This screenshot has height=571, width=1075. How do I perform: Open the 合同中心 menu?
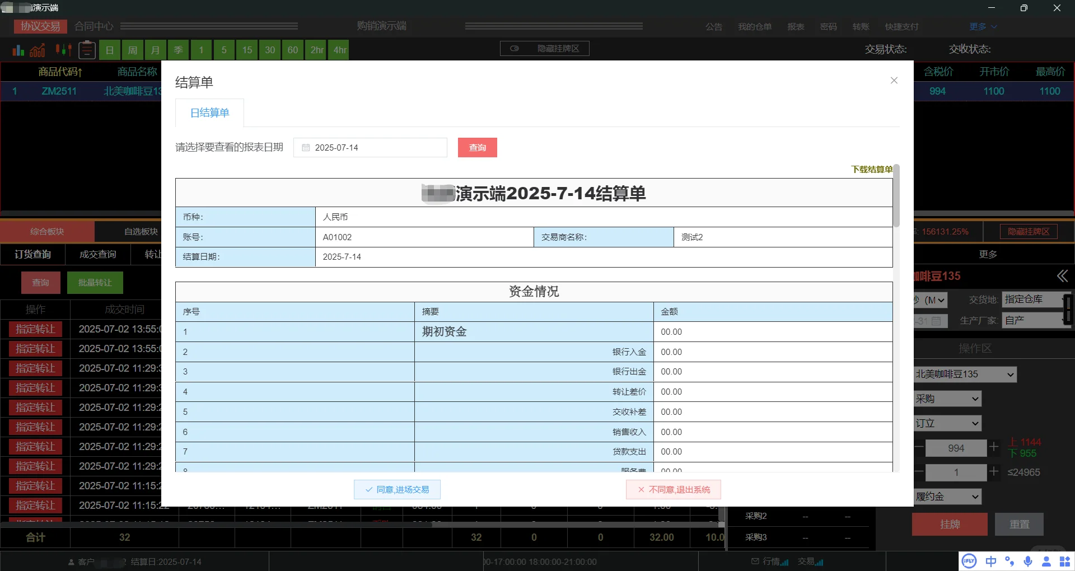click(x=93, y=26)
